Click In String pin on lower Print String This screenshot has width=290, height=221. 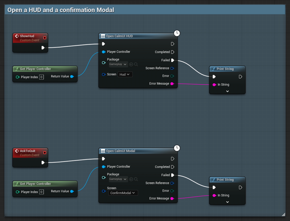tap(214, 195)
